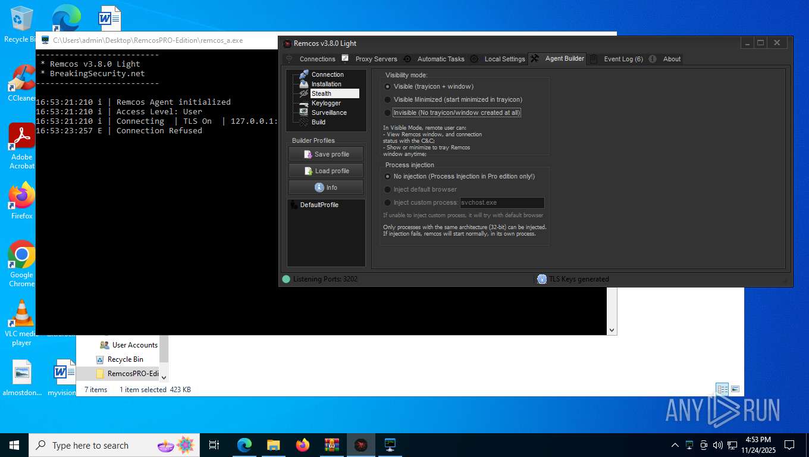Click the svchost.exe custom process field

coord(502,202)
